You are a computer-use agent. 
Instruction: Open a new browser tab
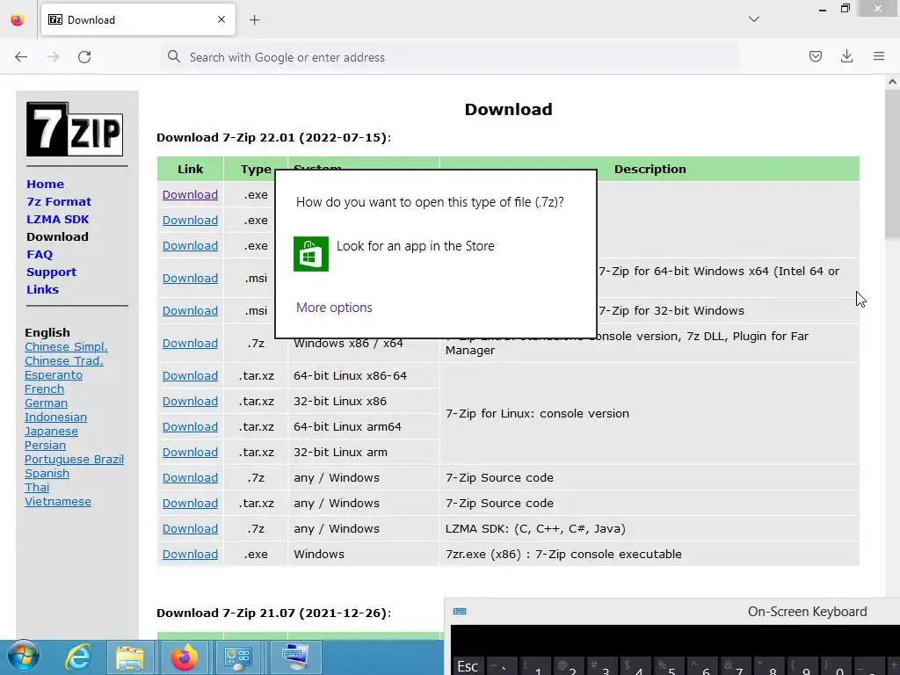click(254, 20)
